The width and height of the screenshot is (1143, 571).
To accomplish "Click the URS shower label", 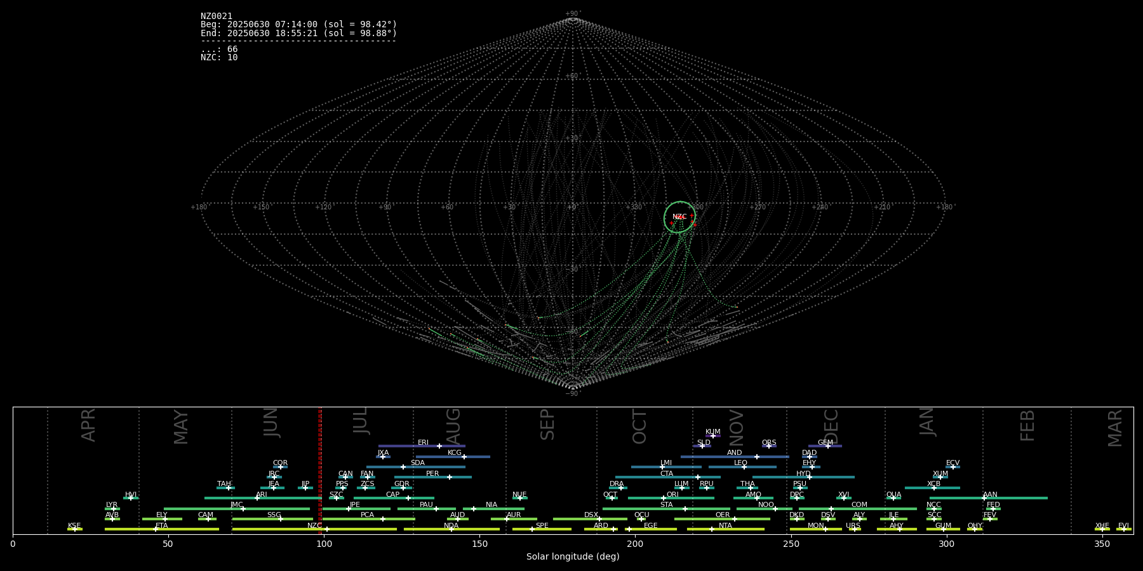I will (x=853, y=525).
